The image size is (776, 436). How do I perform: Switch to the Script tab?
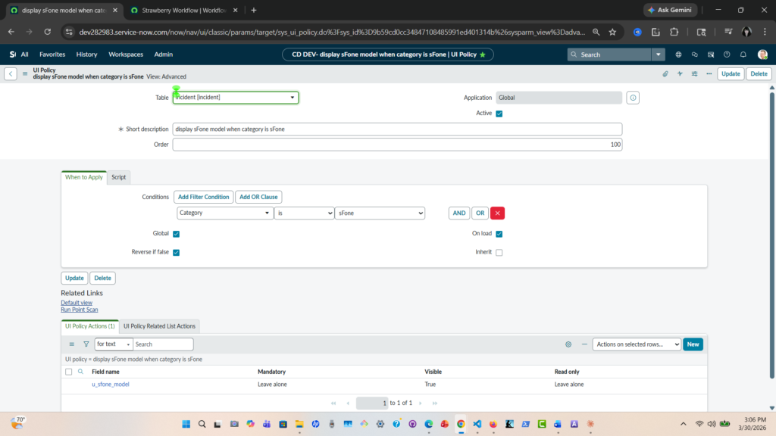point(119,177)
